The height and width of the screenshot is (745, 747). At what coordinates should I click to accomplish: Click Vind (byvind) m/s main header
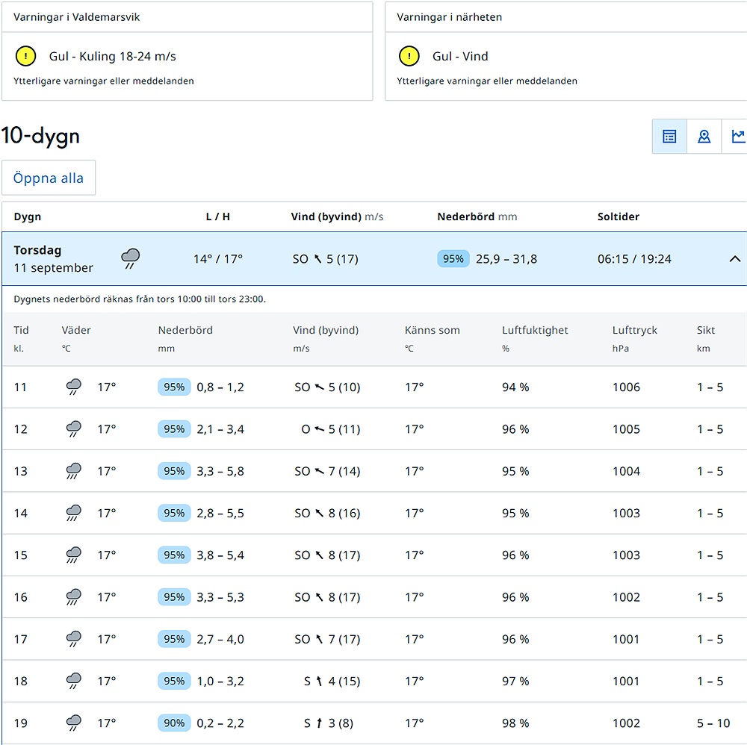338,216
